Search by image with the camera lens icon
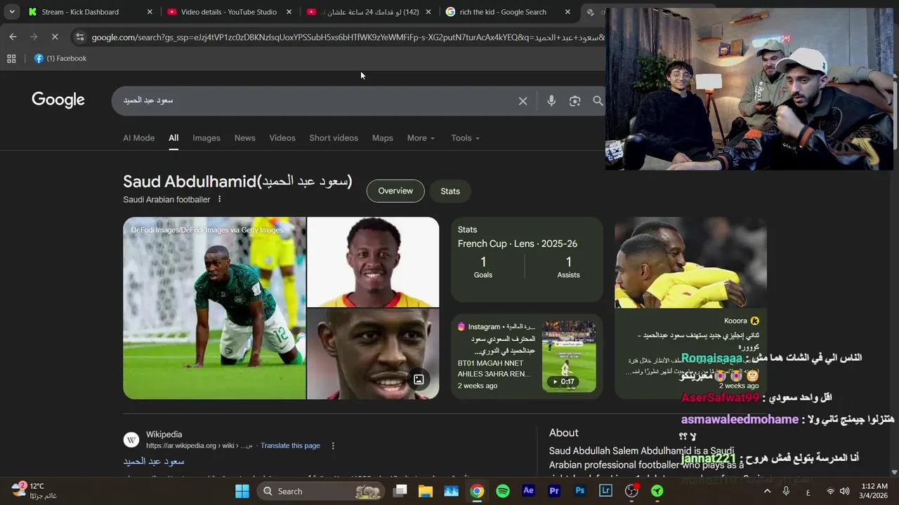This screenshot has width=899, height=505. (x=575, y=101)
